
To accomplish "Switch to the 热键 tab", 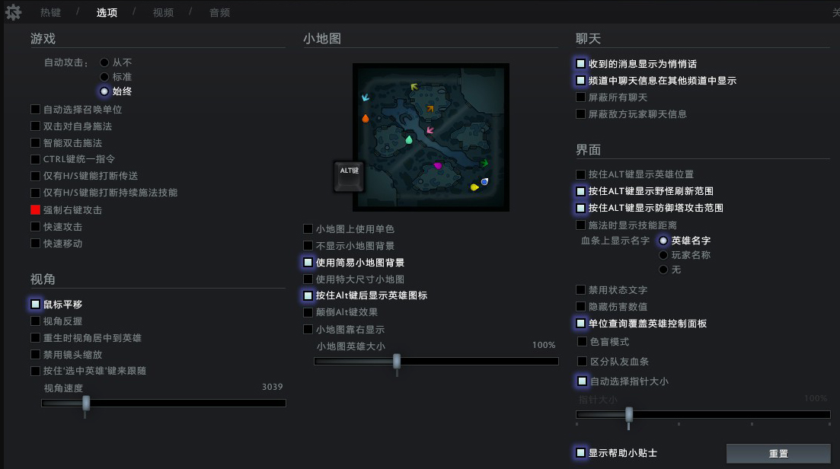I will (x=51, y=12).
